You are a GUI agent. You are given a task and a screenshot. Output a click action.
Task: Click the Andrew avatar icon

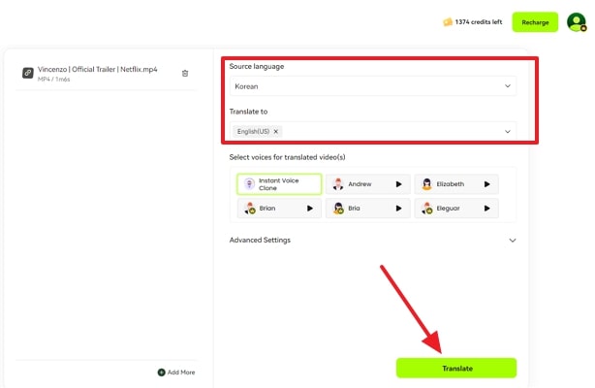[x=338, y=184]
